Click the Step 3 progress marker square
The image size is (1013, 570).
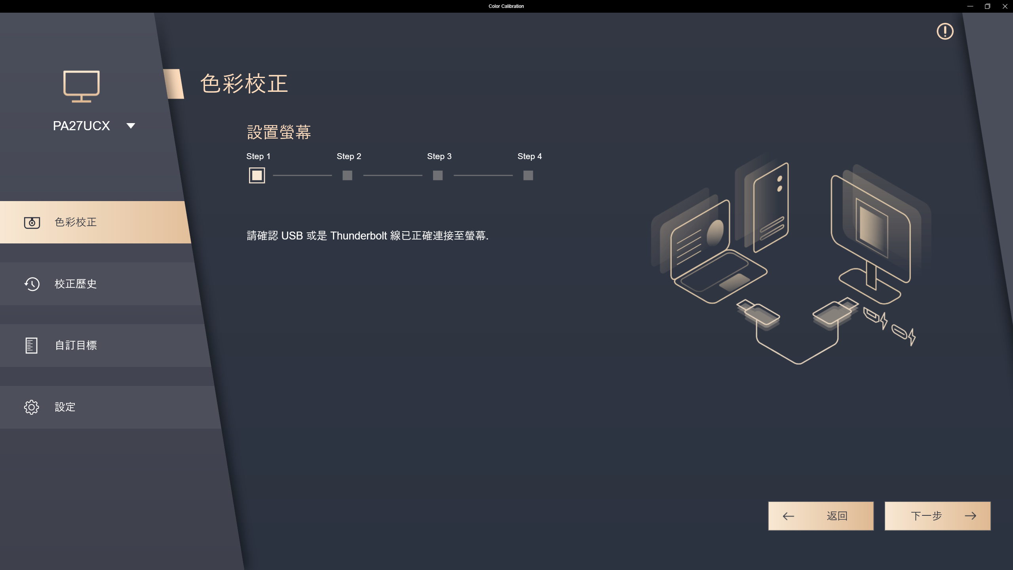coord(438,175)
